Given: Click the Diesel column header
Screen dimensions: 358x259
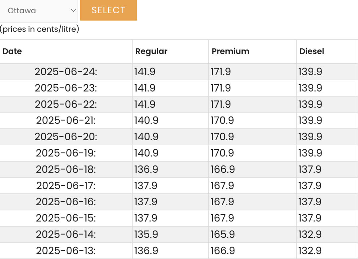Looking at the screenshot, I should tap(327, 51).
